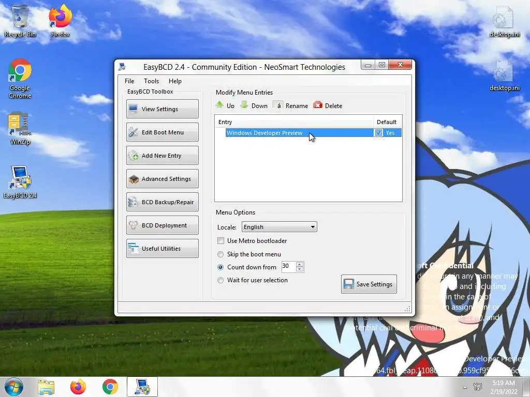Click the Entry column header

[x=294, y=122]
